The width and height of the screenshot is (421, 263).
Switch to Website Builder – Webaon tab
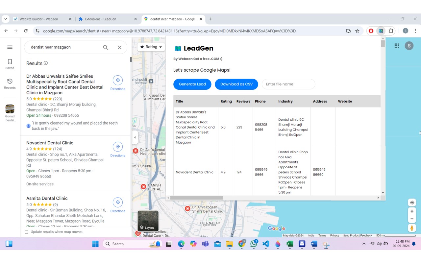(42, 19)
